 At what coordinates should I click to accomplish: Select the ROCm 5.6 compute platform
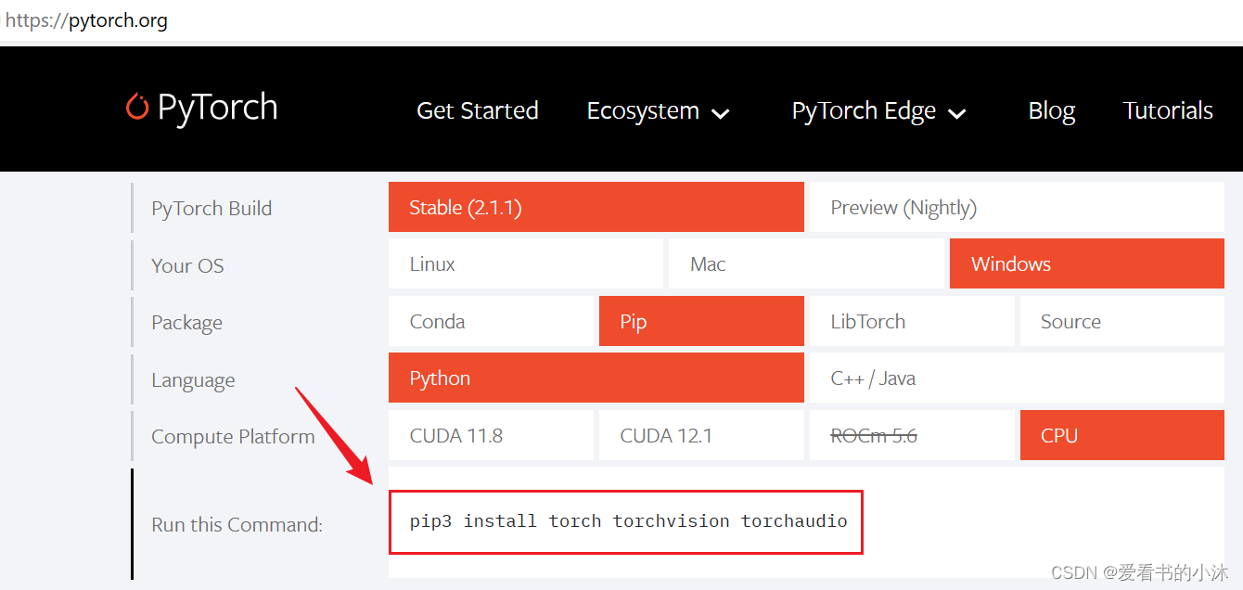pyautogui.click(x=912, y=435)
